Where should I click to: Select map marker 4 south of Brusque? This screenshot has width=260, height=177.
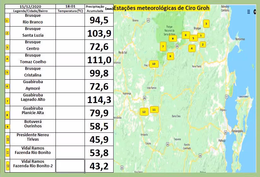192,48
